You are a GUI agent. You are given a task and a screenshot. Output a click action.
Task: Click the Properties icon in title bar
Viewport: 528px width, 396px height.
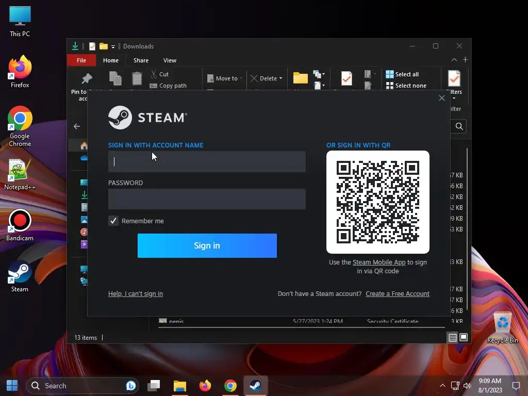[x=92, y=46]
